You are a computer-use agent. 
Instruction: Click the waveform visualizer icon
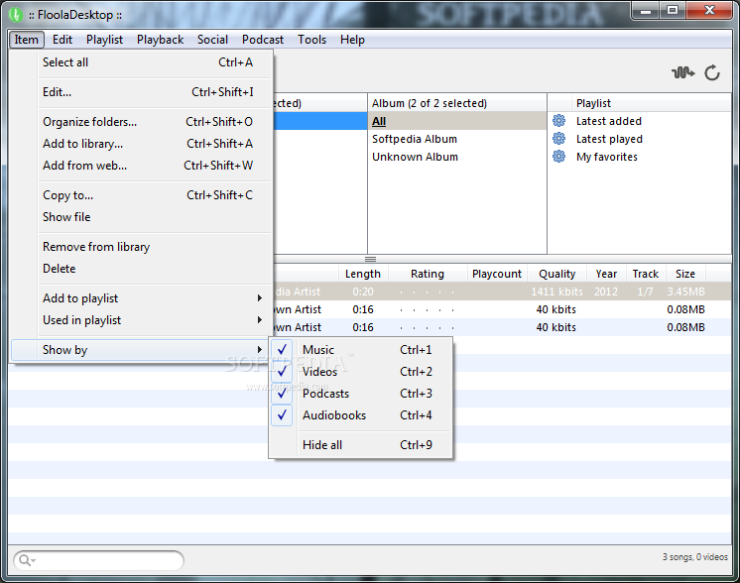(682, 73)
